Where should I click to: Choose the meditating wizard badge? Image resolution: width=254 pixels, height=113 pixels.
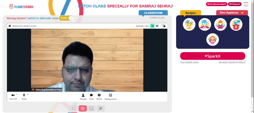coord(220,24)
